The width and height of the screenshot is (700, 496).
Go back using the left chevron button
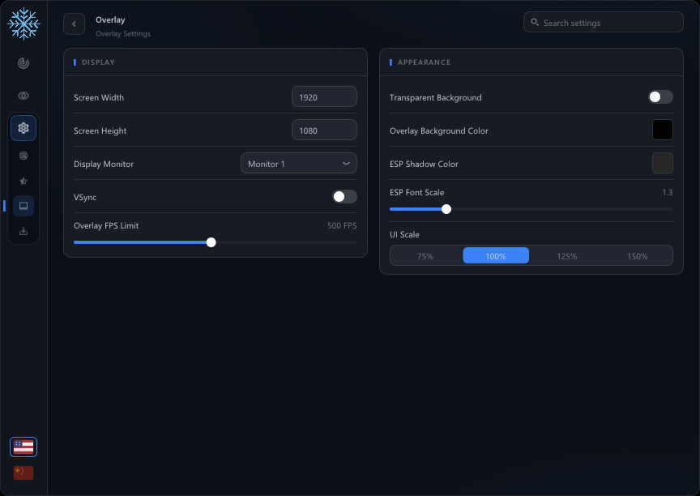click(x=74, y=24)
